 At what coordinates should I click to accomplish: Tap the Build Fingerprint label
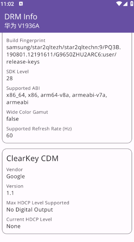[x=26, y=41]
